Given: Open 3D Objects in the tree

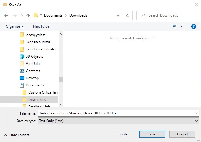Looking at the screenshot, I should pyautogui.click(x=34, y=56).
